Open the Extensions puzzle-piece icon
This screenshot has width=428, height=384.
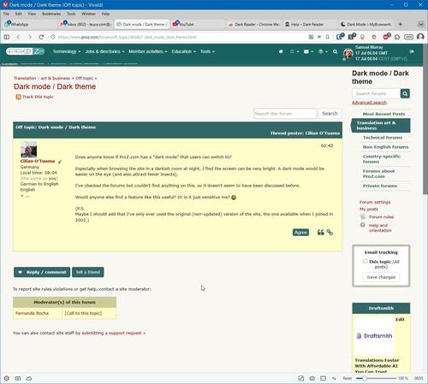tap(397, 37)
